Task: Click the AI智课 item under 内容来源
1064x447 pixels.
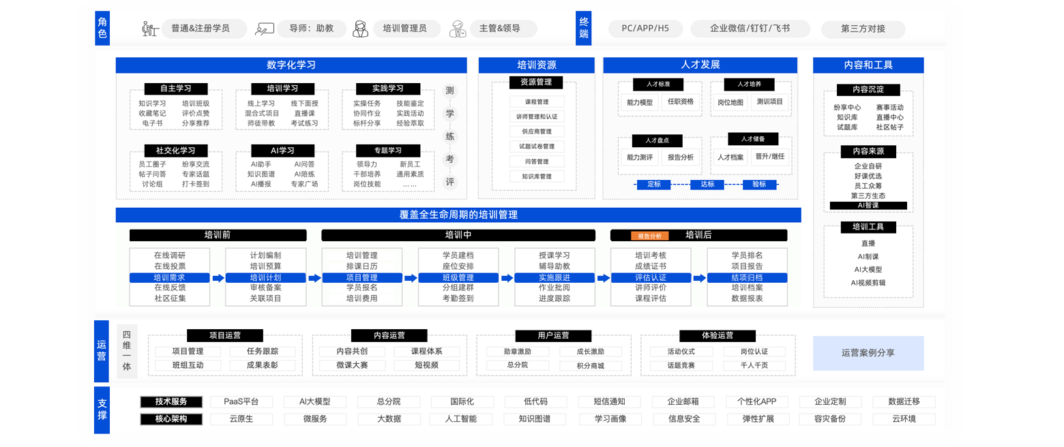Action: tap(868, 205)
